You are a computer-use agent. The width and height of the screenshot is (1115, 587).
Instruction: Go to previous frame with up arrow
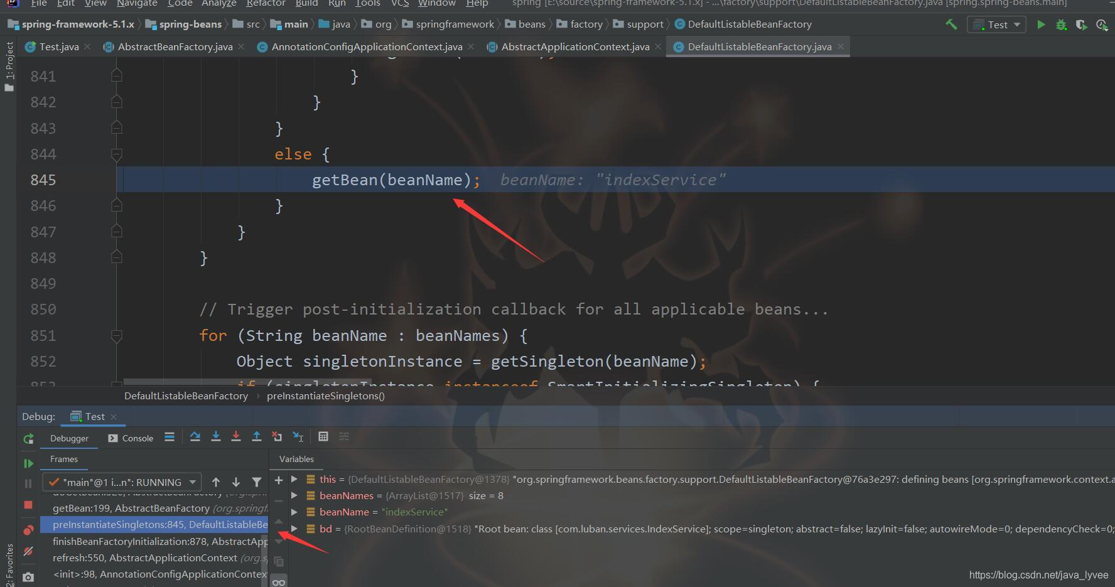click(216, 482)
